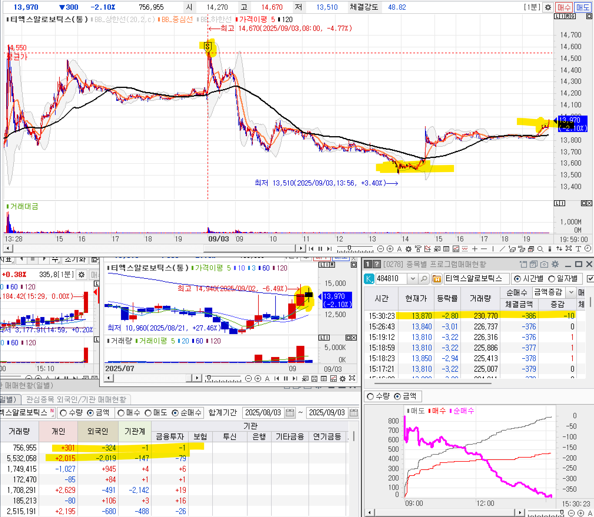The image size is (594, 517).
Task: Expand the 금액증감 column dropdown
Action: 571,292
